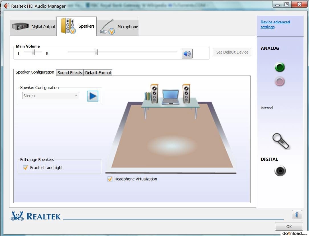309x236 pixels.
Task: Switch to the Speaker Configuration tab
Action: point(34,72)
